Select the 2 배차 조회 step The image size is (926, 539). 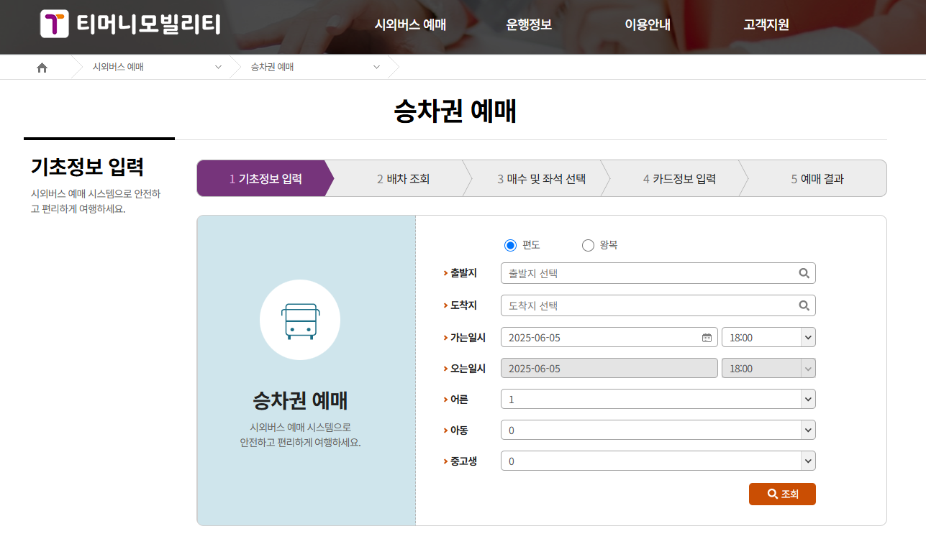(x=403, y=178)
